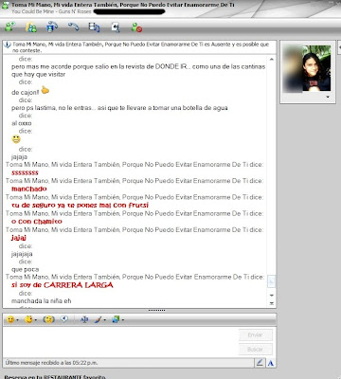Send a nudge with the shaking-face icon
The width and height of the screenshot is (341, 379).
(x=48, y=319)
